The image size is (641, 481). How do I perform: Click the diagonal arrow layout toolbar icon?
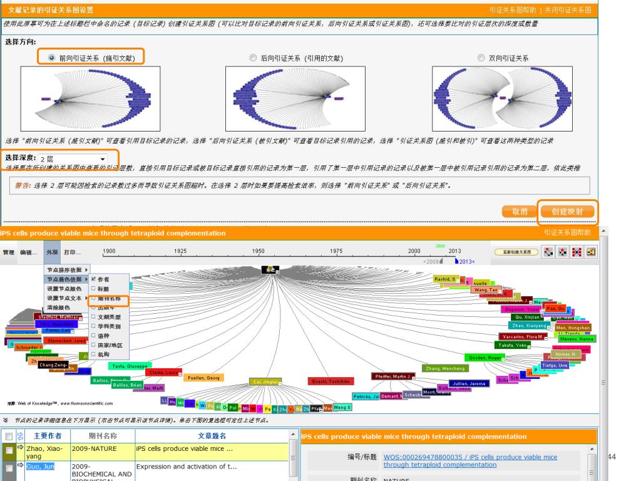(x=548, y=252)
